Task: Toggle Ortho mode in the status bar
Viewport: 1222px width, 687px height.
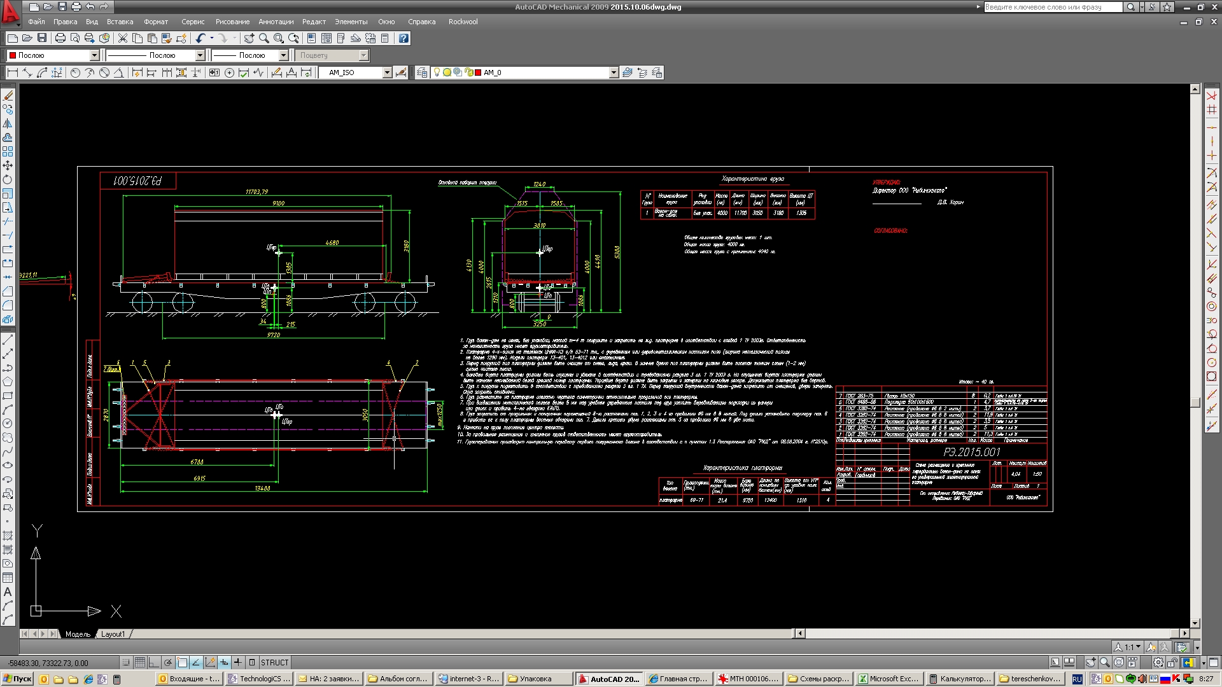Action: click(x=154, y=662)
